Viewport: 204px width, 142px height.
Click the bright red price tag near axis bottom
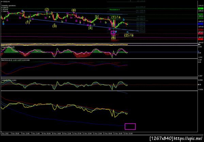point(201,39)
